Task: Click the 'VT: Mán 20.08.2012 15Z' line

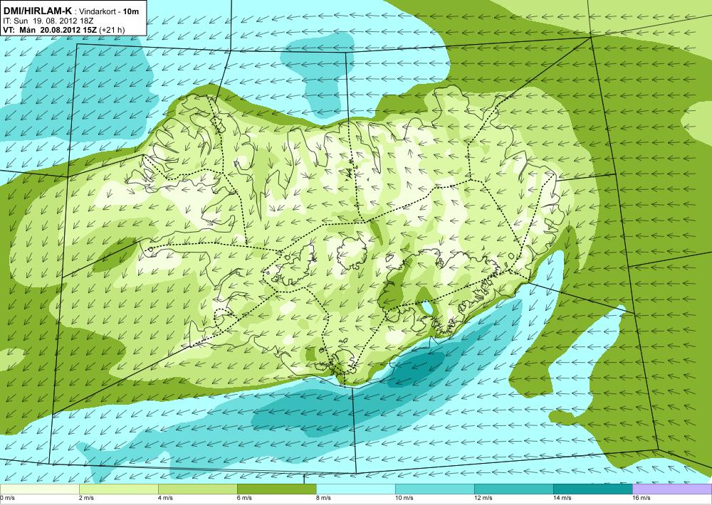Action: pyautogui.click(x=50, y=30)
